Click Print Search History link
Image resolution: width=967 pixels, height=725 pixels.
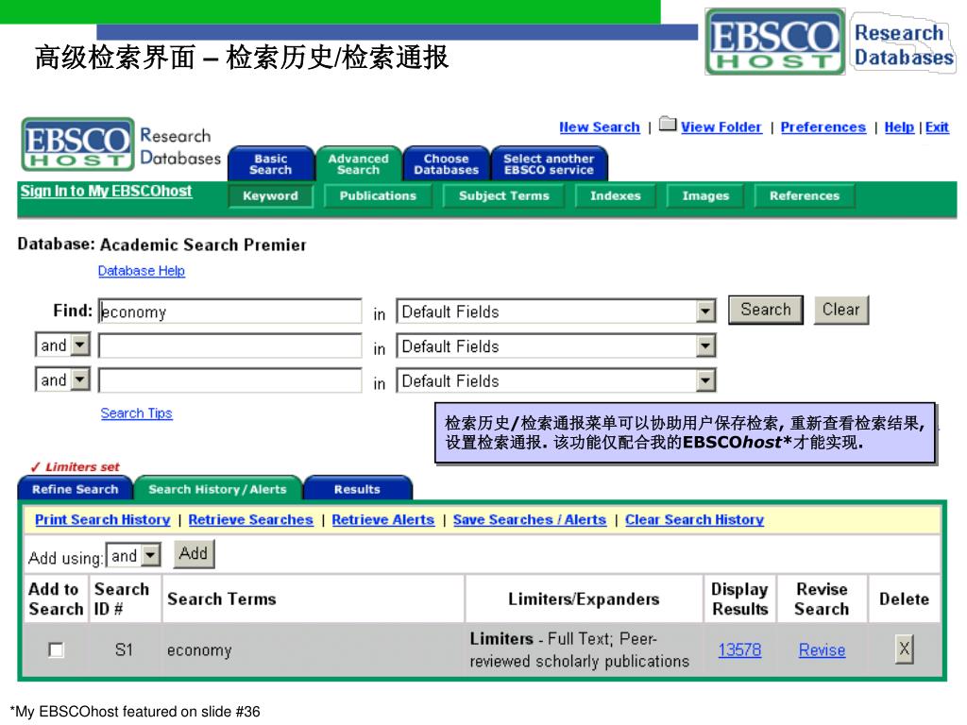[x=102, y=520]
